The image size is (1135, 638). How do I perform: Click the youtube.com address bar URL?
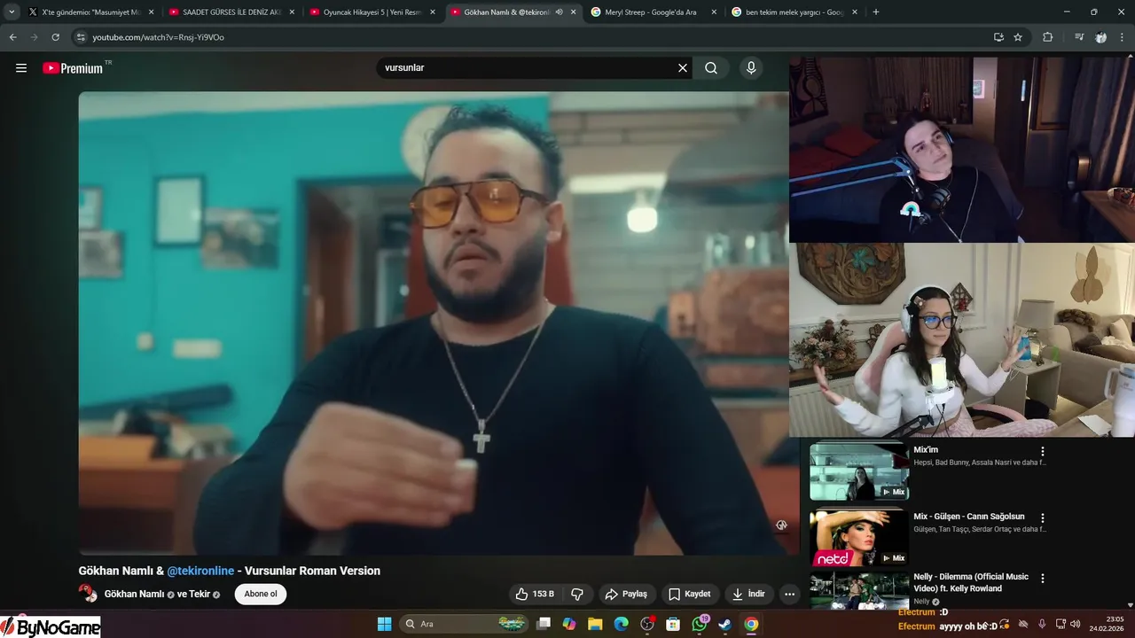159,37
